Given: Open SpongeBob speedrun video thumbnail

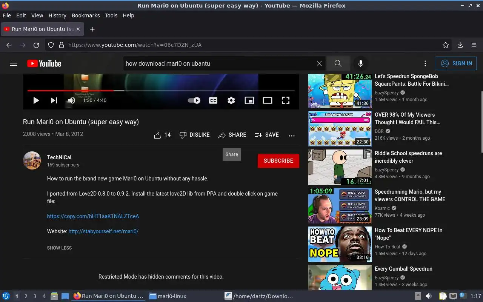Looking at the screenshot, I should point(340,91).
